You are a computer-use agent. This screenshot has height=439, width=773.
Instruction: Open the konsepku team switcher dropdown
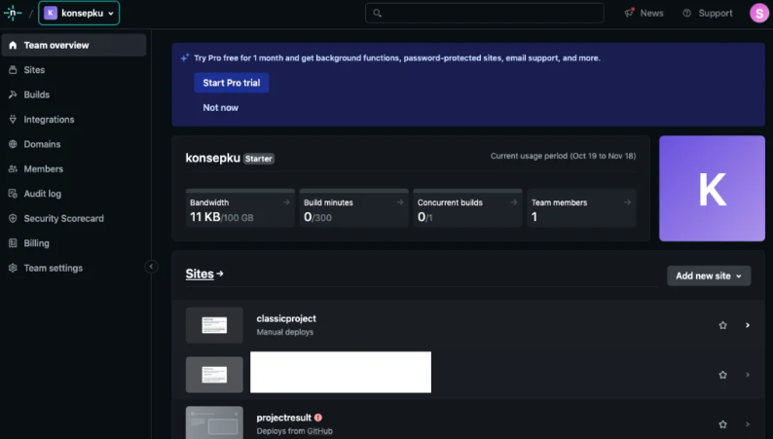point(79,13)
